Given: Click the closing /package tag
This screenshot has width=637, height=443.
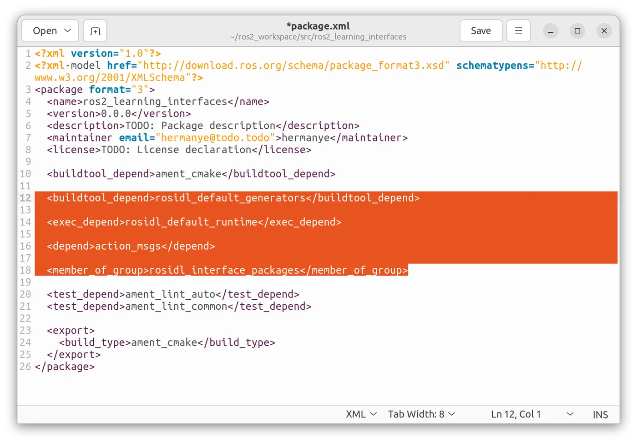Looking at the screenshot, I should [x=65, y=367].
